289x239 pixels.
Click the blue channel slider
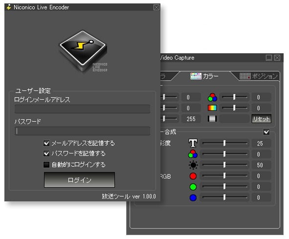pyautogui.click(x=224, y=197)
